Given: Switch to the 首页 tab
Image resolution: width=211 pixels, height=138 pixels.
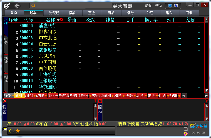Looking at the screenshot, I should (x=14, y=13).
